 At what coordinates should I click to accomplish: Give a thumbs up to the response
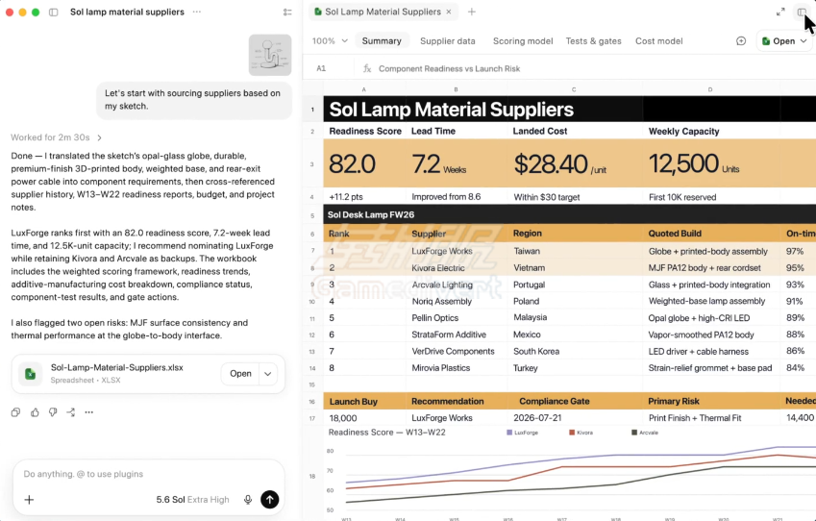pos(35,412)
